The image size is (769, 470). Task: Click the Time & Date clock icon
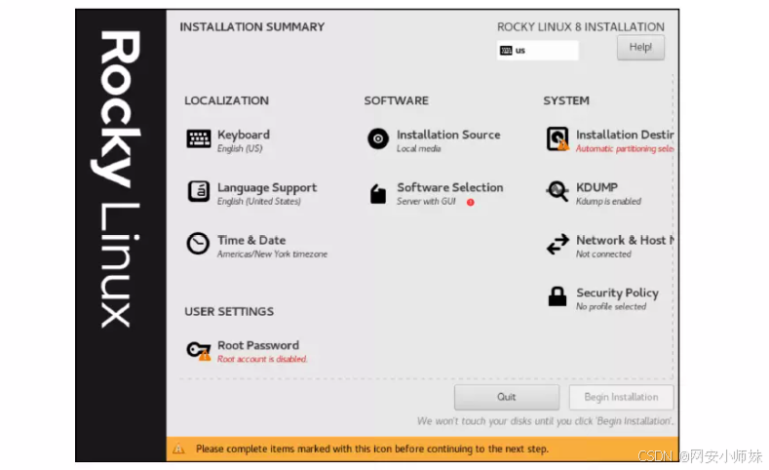pos(199,244)
